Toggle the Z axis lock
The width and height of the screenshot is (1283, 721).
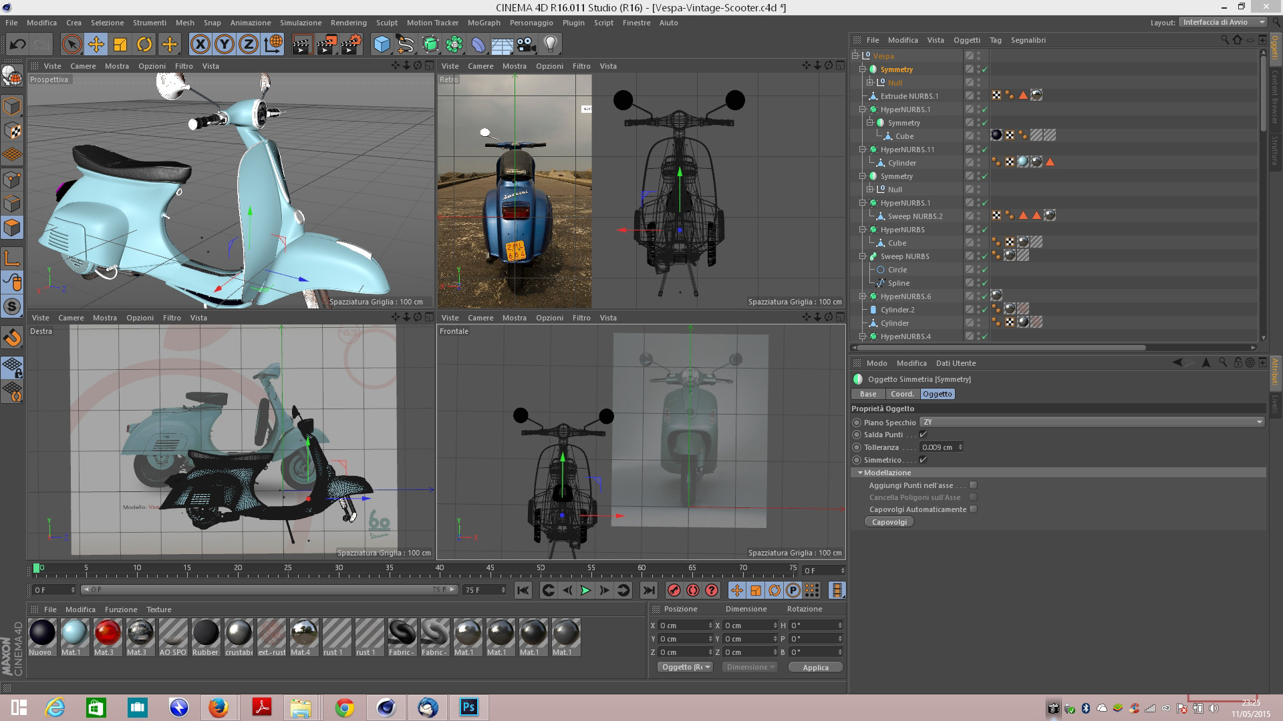249,45
